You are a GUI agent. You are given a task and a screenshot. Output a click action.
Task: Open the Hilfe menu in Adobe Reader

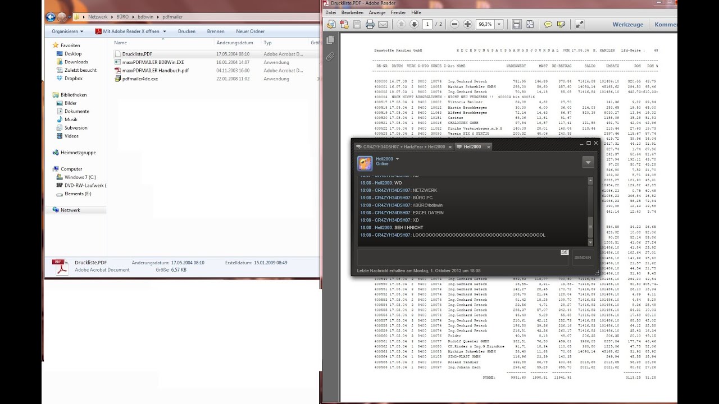click(416, 12)
